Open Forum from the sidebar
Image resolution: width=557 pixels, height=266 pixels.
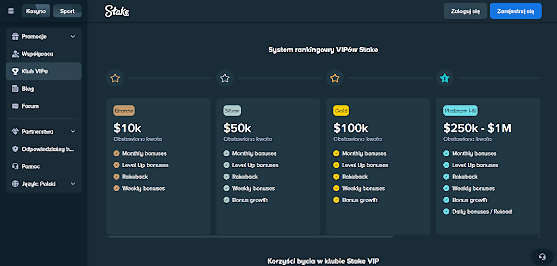pyautogui.click(x=30, y=106)
